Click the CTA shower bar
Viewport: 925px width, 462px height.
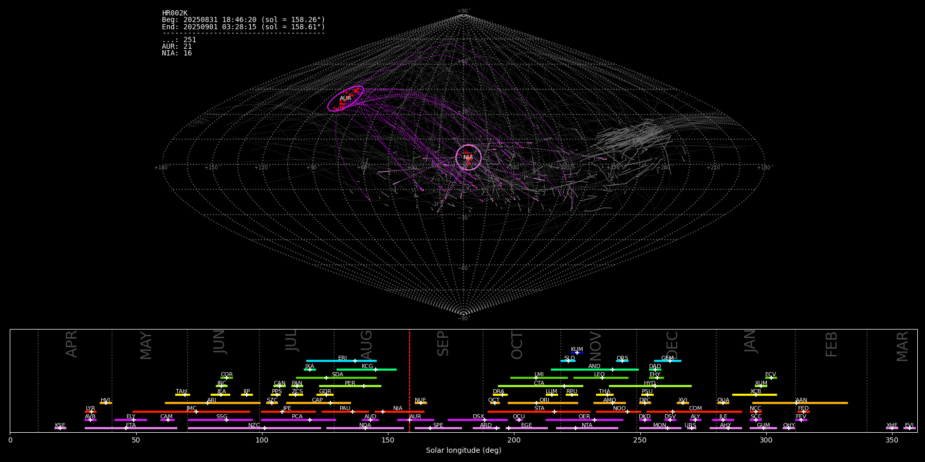[x=541, y=386]
